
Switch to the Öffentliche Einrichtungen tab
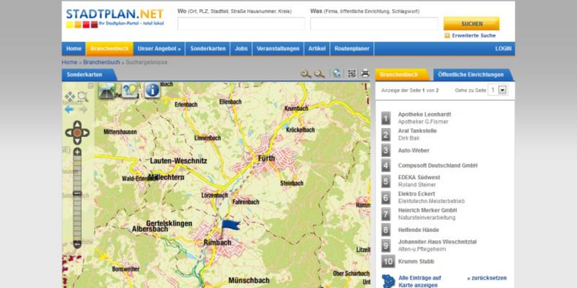[470, 74]
